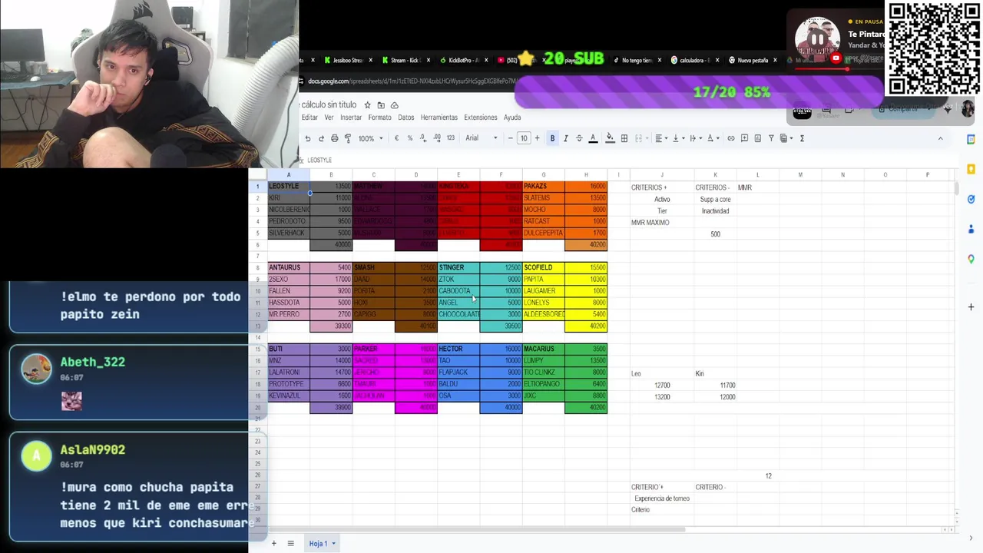Open the Ver menu
Viewport: 983px width, 553px height.
point(329,118)
